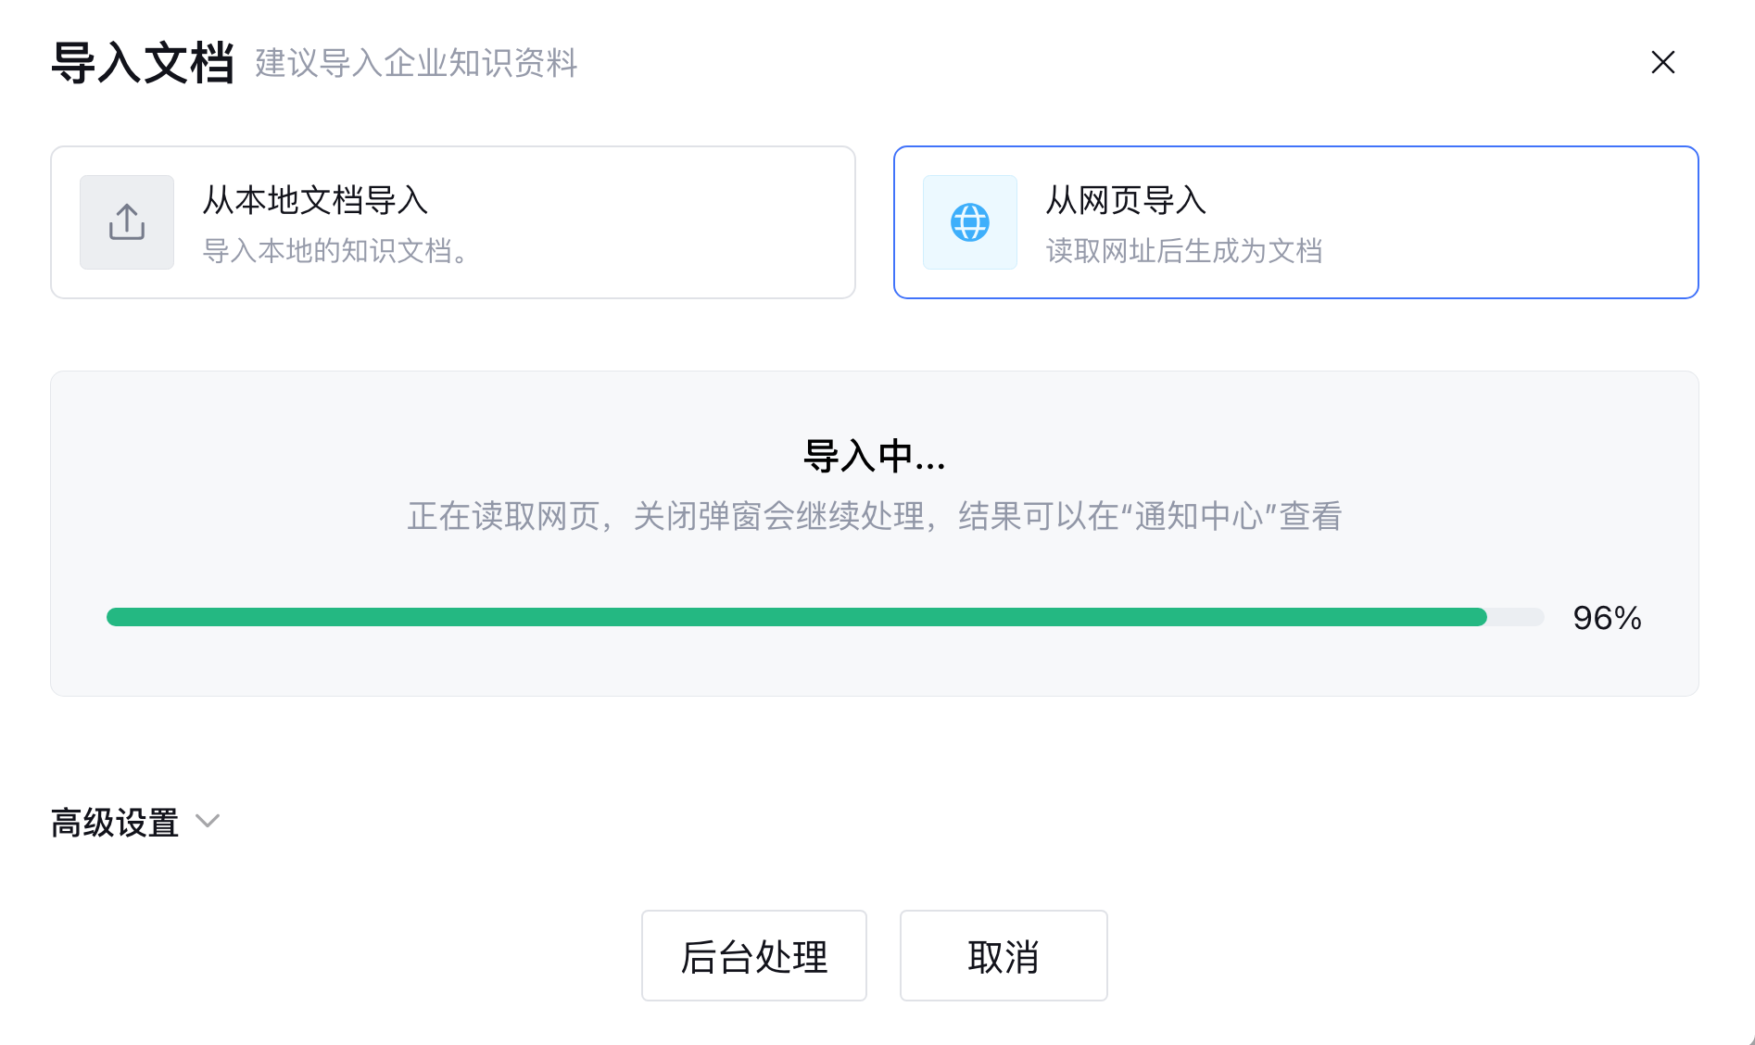Click the 读取网址后生成为文档 description text

[1184, 251]
